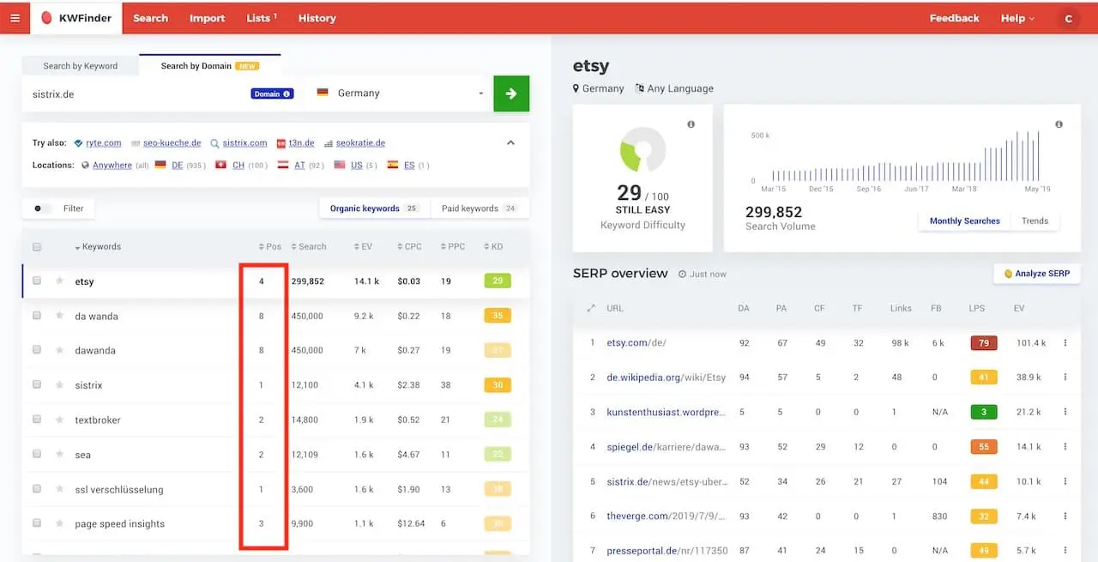Click the green arrow search button
The image size is (1098, 562).
511,94
